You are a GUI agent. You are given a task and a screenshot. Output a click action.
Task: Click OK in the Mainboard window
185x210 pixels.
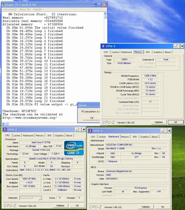163,207
